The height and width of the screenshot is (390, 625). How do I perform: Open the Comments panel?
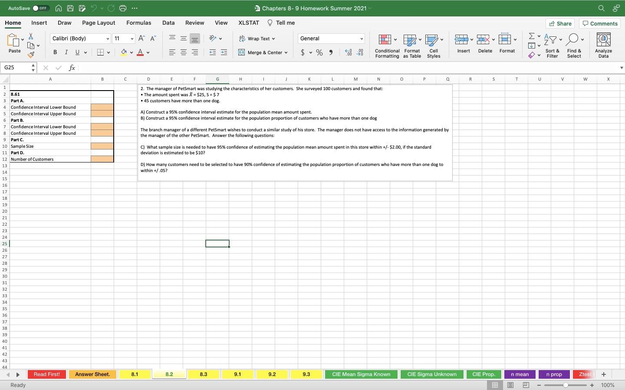[x=600, y=23]
